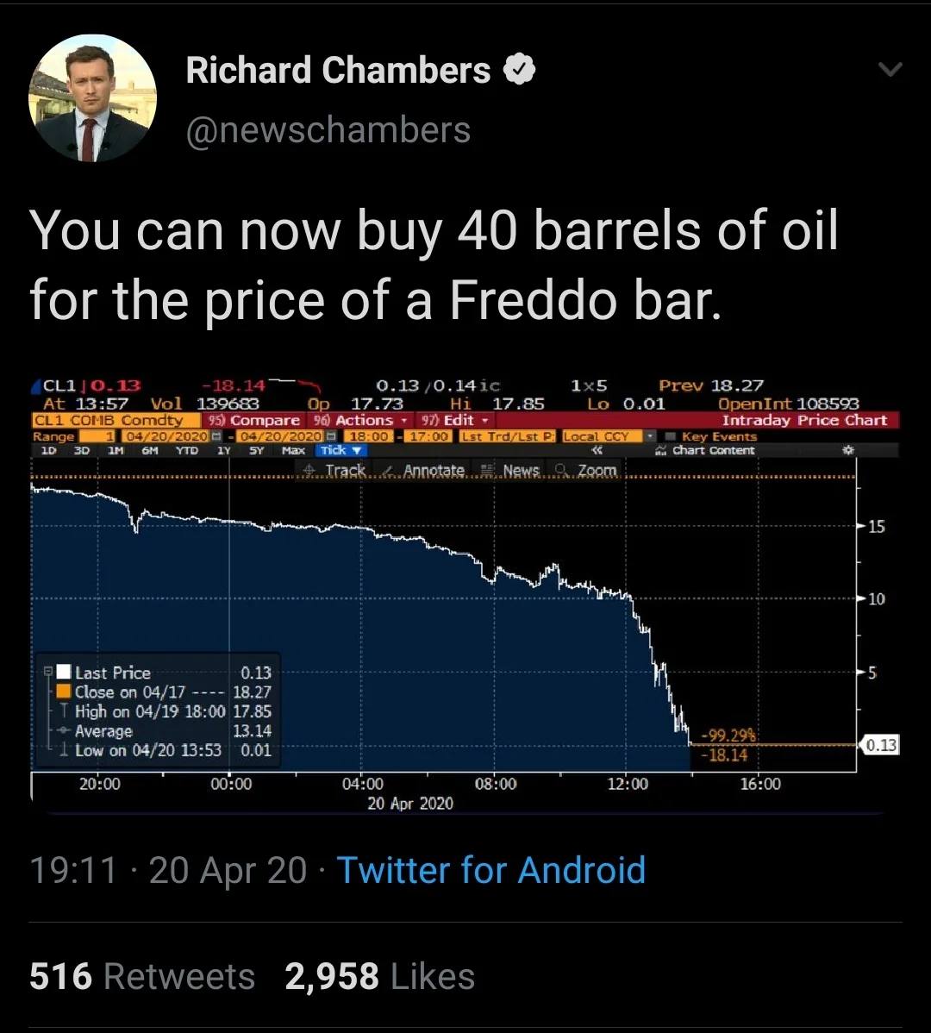Open the Compare menu in the chart
The image size is (931, 1033).
point(253,420)
